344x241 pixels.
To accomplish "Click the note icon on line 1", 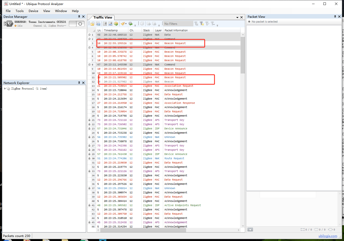I will (x=89, y=35).
